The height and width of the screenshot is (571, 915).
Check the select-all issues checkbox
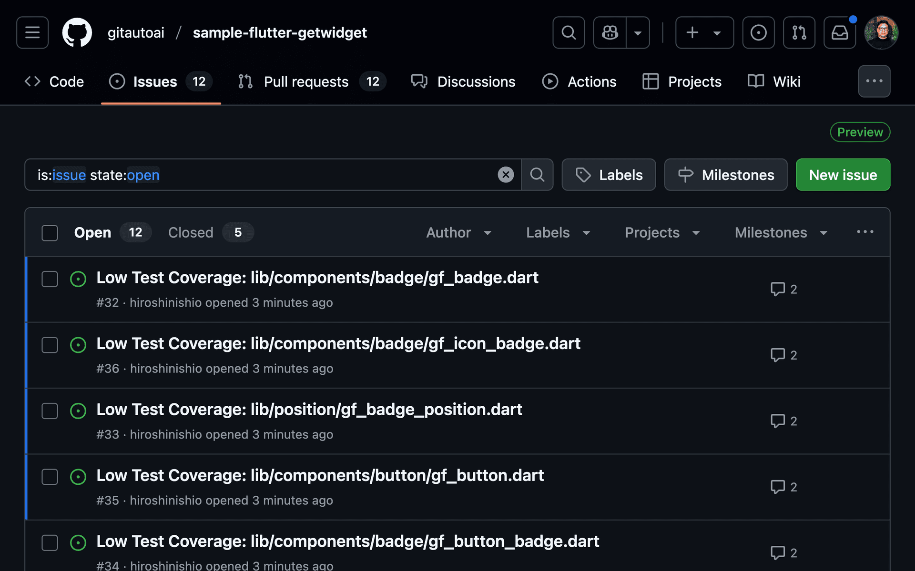point(50,233)
